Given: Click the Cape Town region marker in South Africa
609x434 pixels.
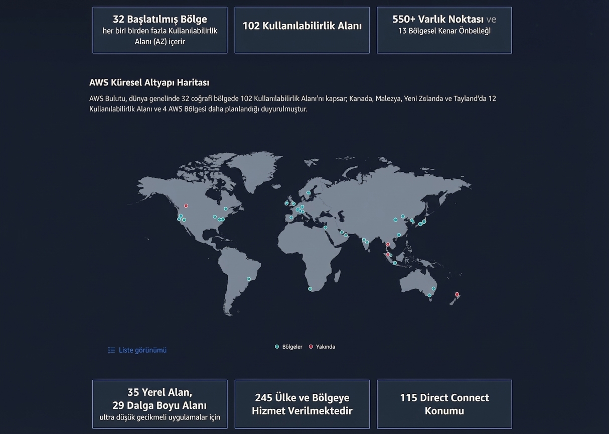Looking at the screenshot, I should tap(310, 289).
